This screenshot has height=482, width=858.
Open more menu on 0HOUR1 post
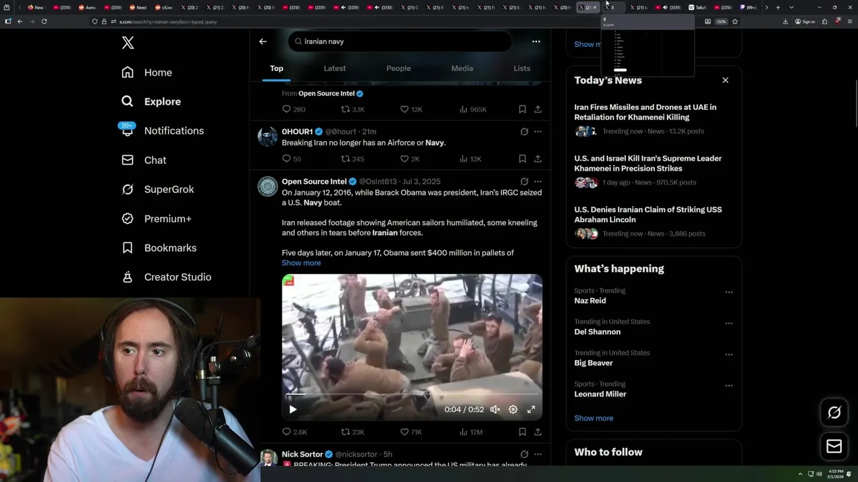538,132
